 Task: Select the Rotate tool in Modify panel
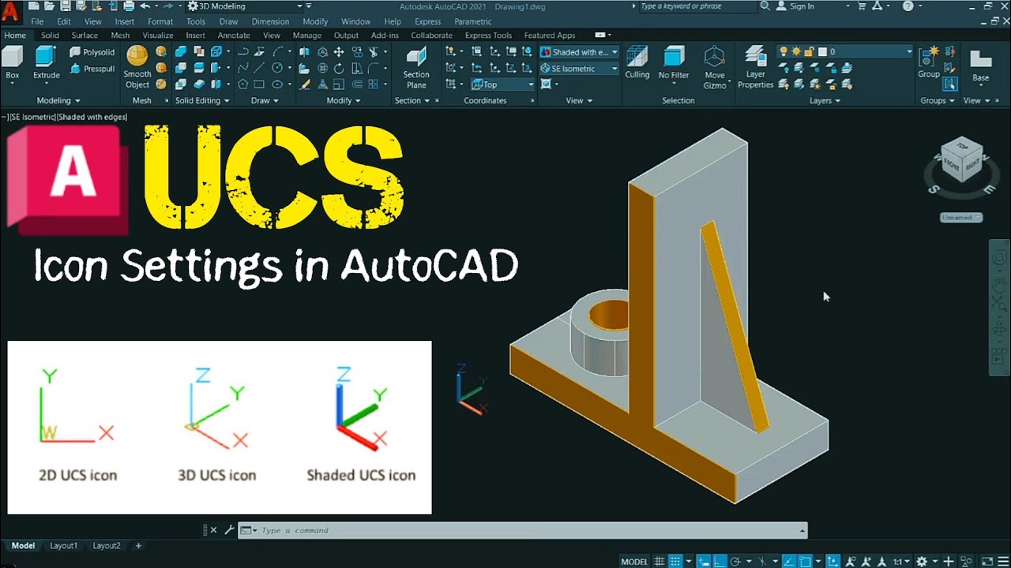[339, 68]
